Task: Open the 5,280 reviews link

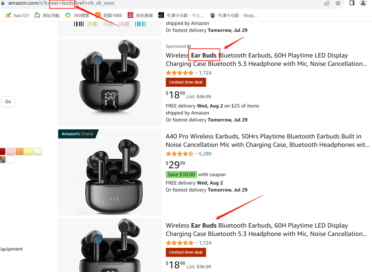Action: tap(205, 154)
